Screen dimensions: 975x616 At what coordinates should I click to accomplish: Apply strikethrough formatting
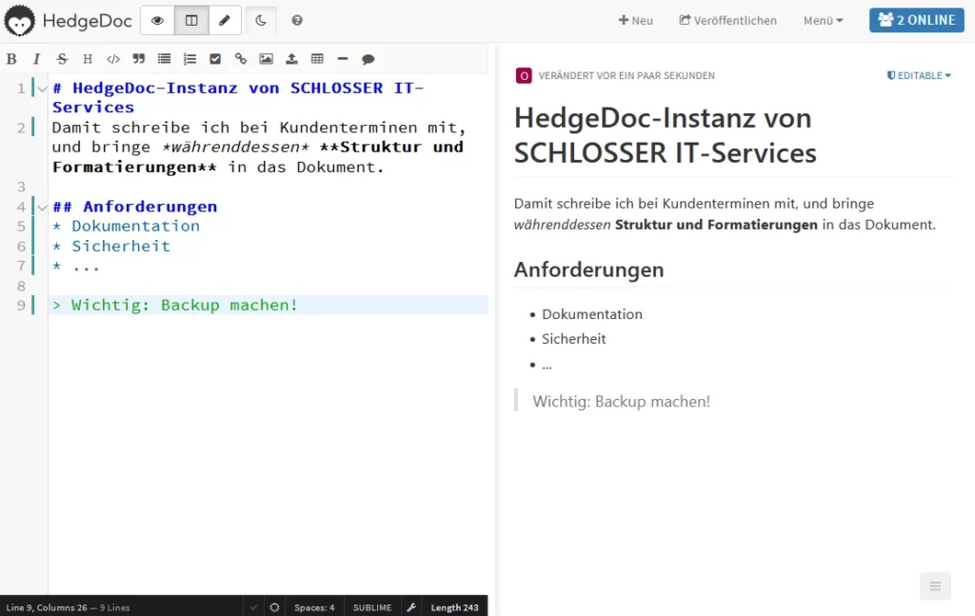click(x=62, y=59)
